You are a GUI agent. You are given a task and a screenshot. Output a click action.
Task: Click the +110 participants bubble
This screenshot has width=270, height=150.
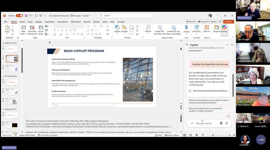click(261, 140)
